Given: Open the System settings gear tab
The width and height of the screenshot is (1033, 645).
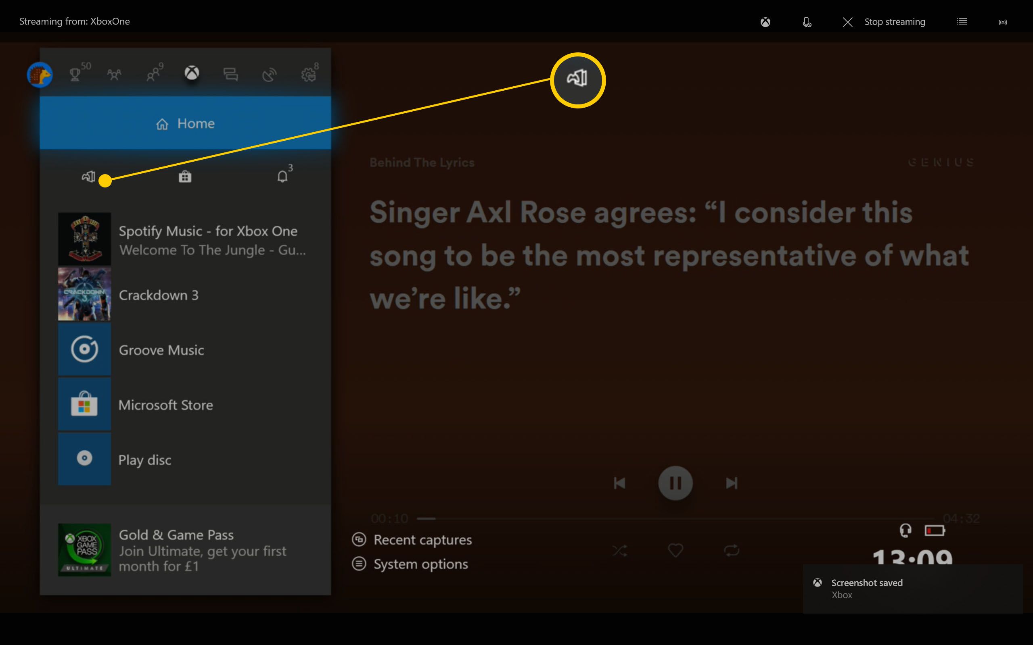Looking at the screenshot, I should pos(309,75).
